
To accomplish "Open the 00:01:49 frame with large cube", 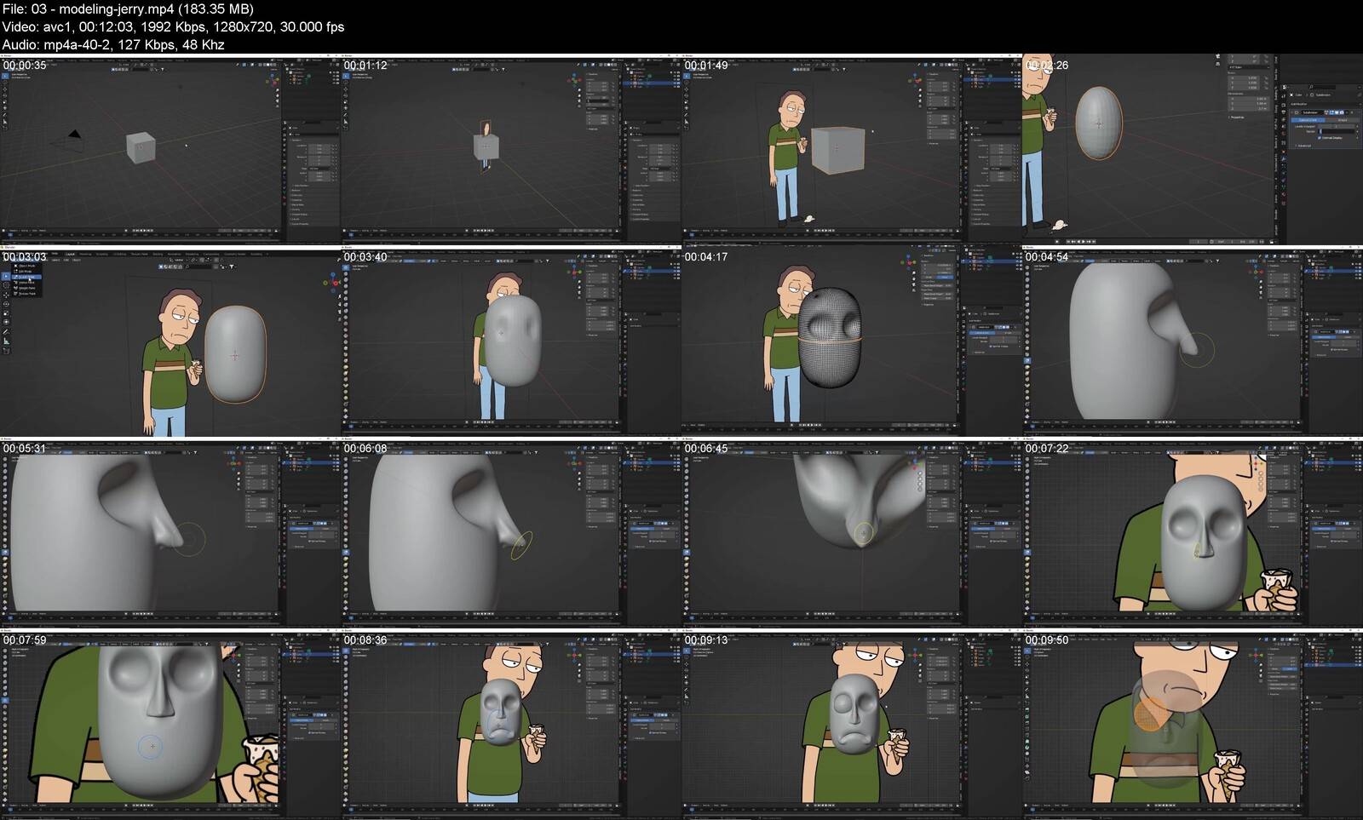I will point(852,149).
